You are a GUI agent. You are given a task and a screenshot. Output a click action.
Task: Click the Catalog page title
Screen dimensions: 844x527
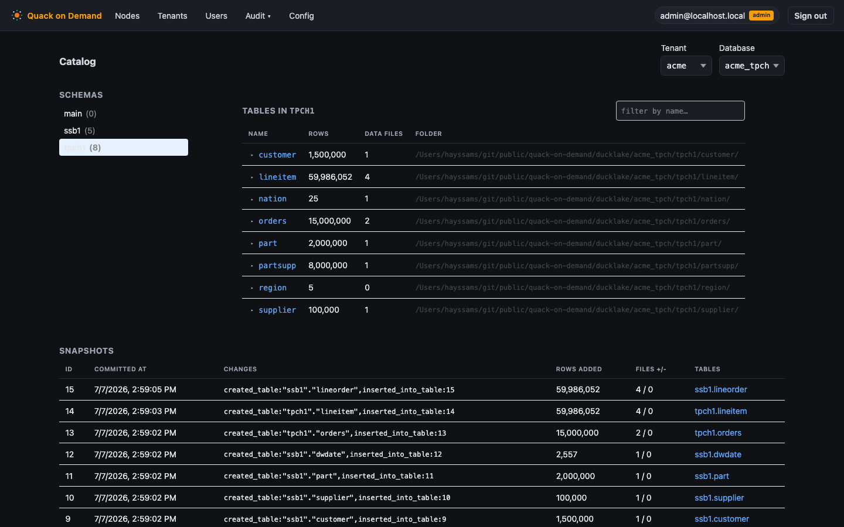(x=77, y=61)
